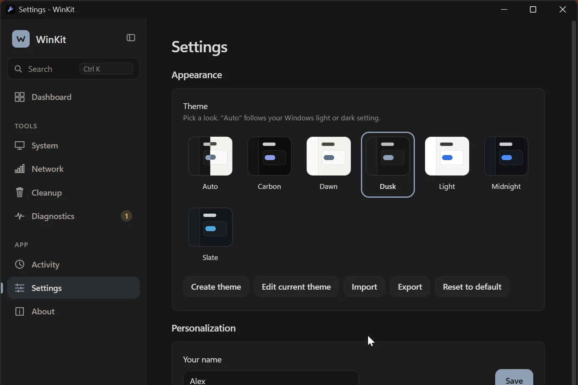This screenshot has height=385, width=578.
Task: Click the WinKit W logo
Action: point(21,39)
